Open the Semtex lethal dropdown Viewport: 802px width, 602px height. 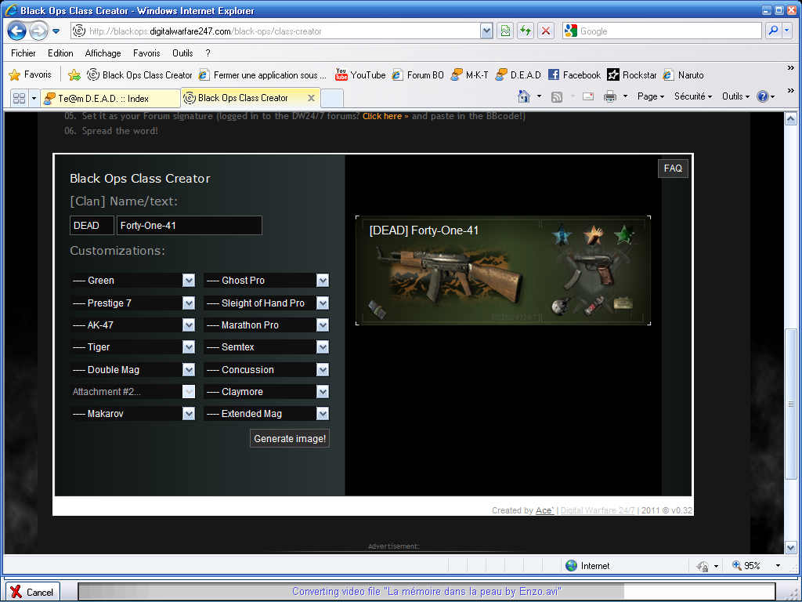[x=266, y=347]
